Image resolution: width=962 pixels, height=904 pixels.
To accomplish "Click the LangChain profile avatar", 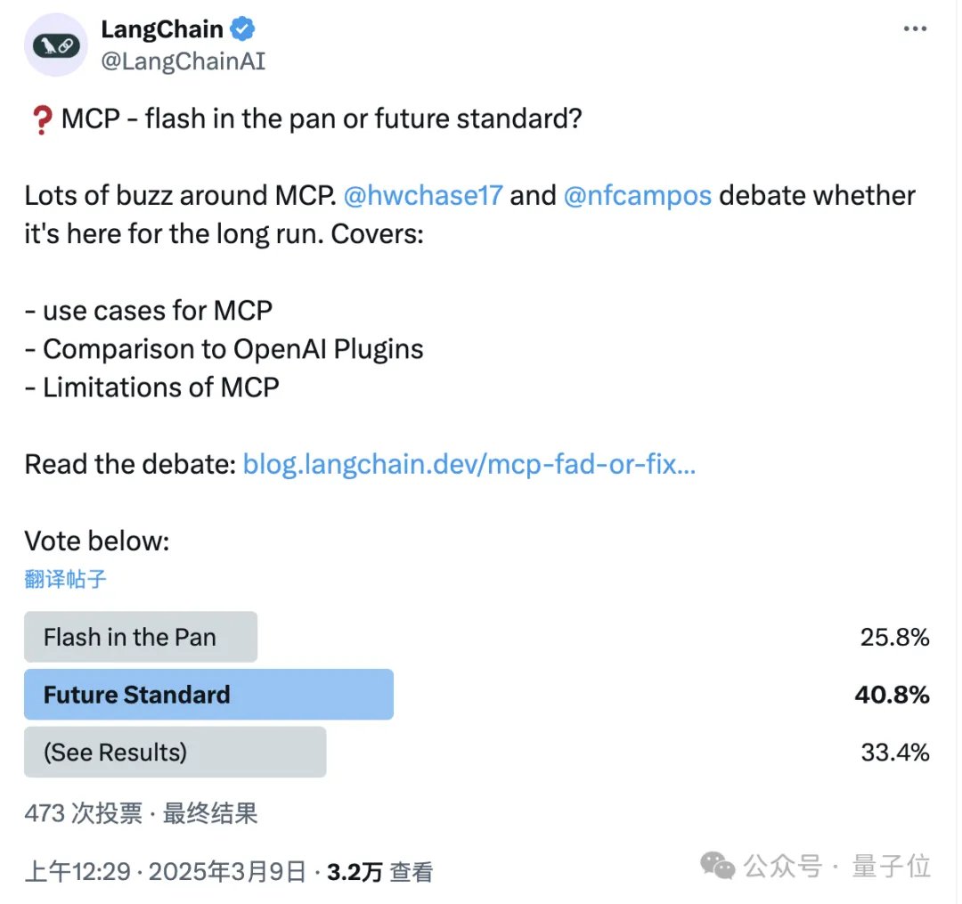I will 55,45.
